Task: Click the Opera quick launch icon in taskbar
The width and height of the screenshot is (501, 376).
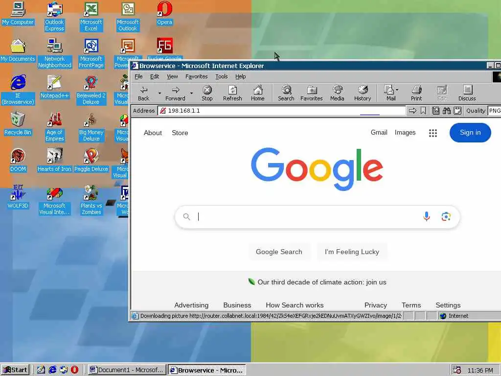Action: 74,370
